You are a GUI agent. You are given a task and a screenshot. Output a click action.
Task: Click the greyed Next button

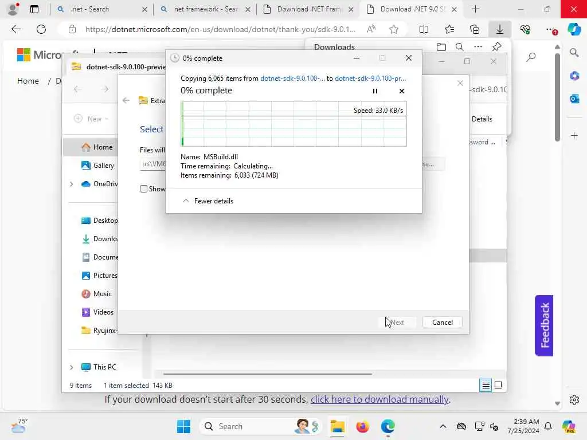pyautogui.click(x=397, y=322)
